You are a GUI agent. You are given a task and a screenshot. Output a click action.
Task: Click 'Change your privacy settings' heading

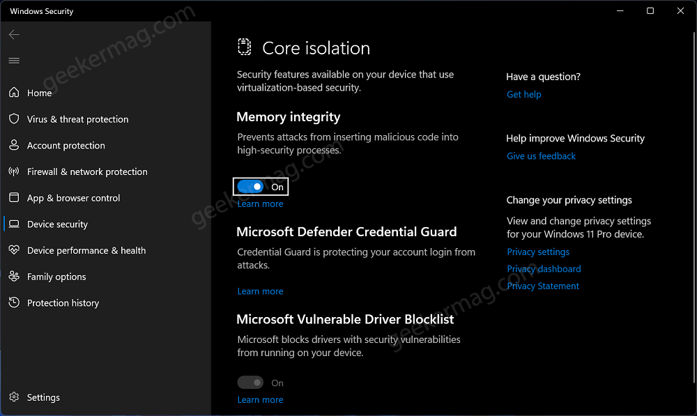click(x=569, y=200)
